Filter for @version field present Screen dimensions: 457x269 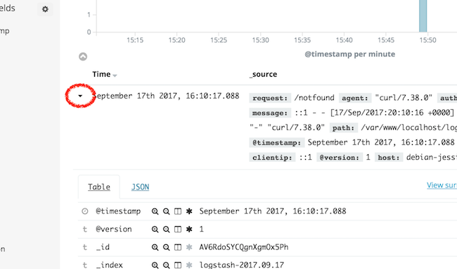click(x=189, y=230)
